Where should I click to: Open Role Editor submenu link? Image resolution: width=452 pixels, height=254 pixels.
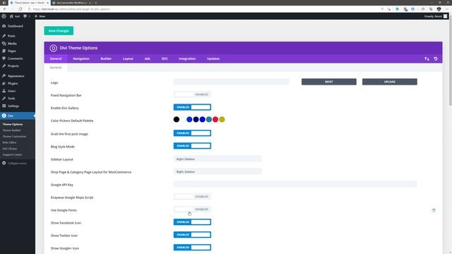tap(9, 143)
